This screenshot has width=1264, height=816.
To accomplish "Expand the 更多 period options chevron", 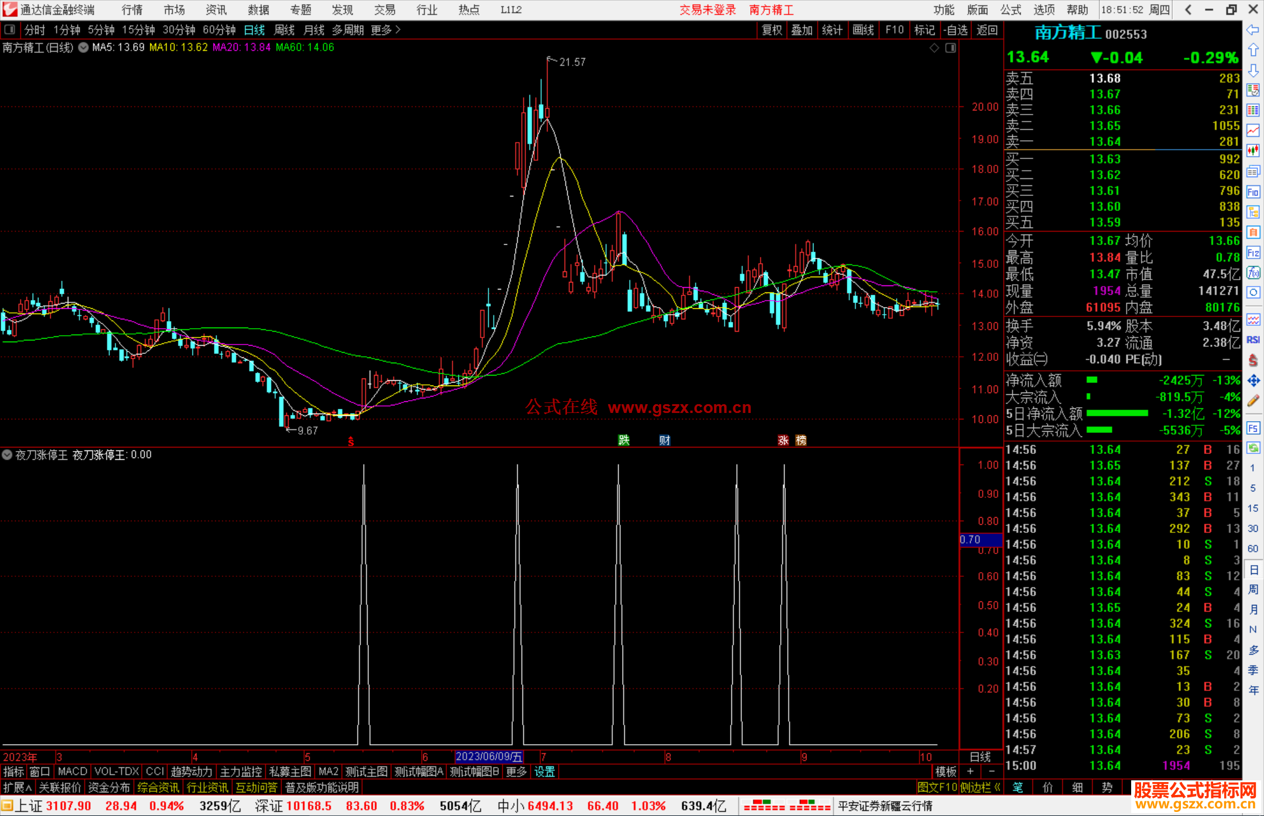I will point(398,30).
